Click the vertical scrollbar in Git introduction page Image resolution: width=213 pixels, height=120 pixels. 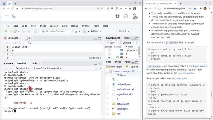(211, 94)
